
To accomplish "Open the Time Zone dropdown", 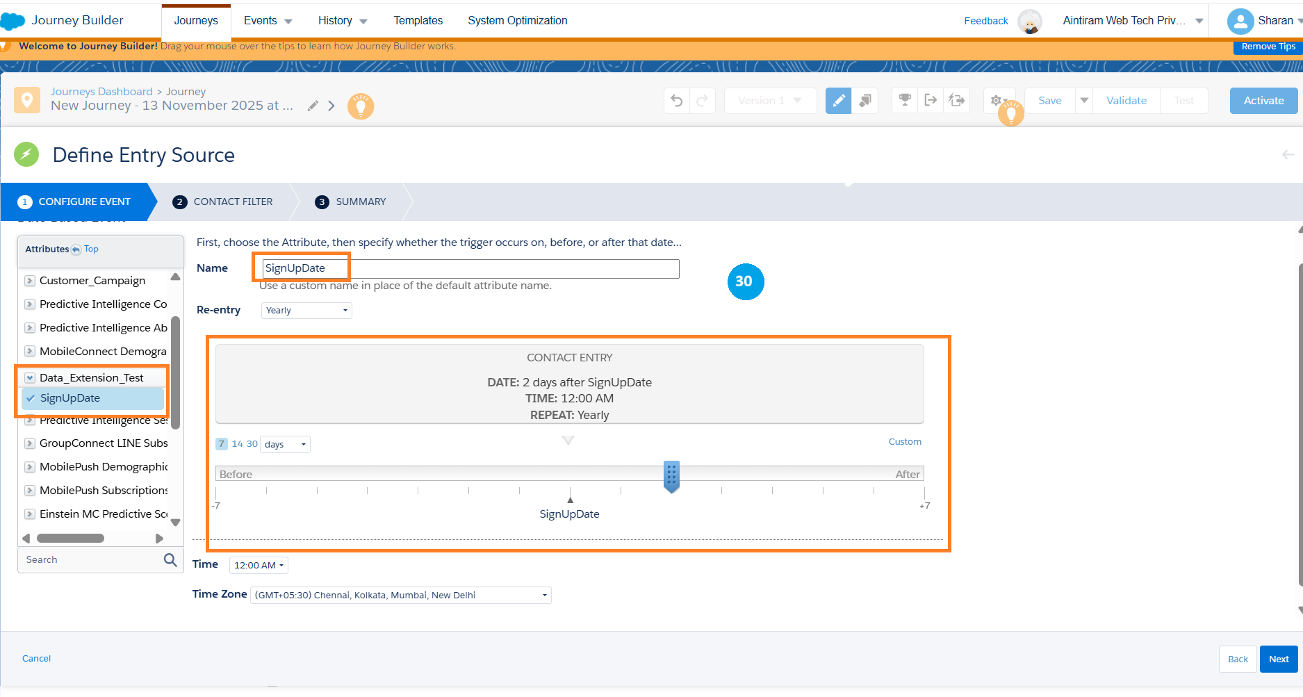I will point(400,596).
